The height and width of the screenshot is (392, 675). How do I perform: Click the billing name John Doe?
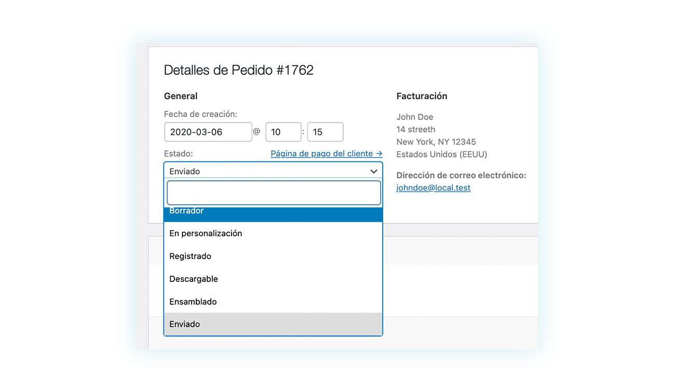pos(415,117)
